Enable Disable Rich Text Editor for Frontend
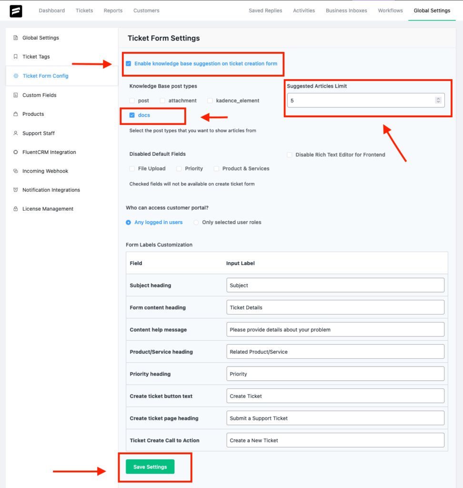The height and width of the screenshot is (488, 463). point(290,155)
